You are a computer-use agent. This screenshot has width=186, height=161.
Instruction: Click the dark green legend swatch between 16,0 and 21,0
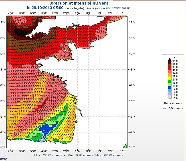pos(169,81)
